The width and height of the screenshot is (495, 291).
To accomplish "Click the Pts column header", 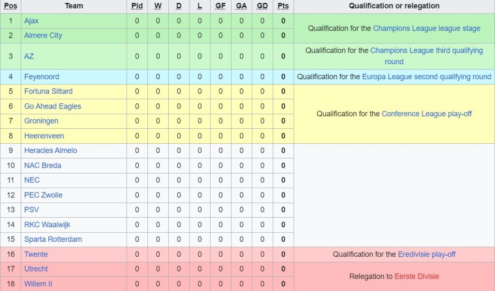I will [x=283, y=6].
